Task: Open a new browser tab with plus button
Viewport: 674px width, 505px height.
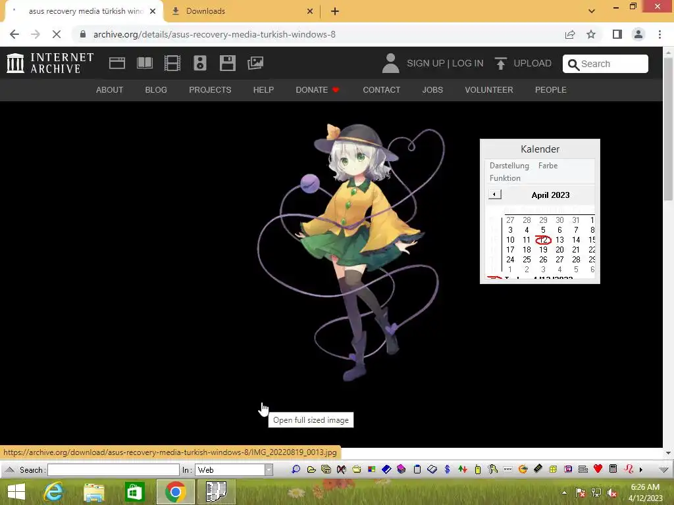Action: pyautogui.click(x=335, y=11)
